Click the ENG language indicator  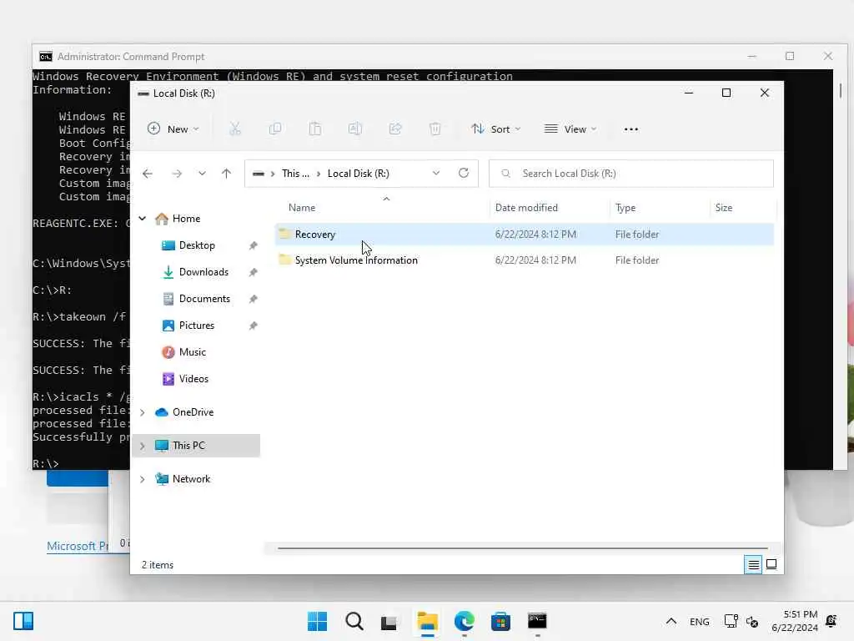tap(700, 622)
